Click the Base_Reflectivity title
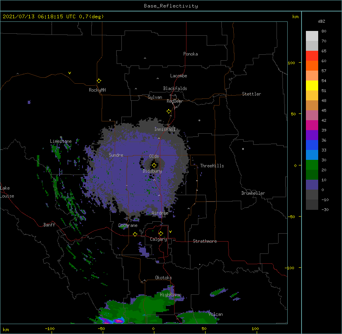 (x=171, y=6)
